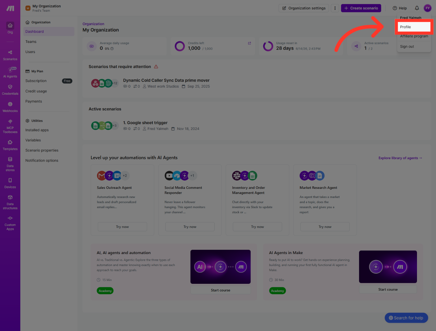Image resolution: width=436 pixels, height=331 pixels.
Task: Open Credentials in the sidebar
Action: 10,90
